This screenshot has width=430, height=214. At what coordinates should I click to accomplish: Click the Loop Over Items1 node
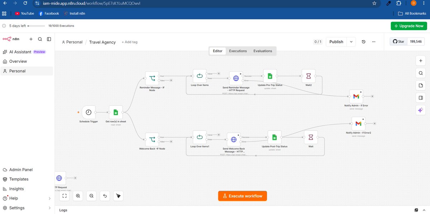200,137
